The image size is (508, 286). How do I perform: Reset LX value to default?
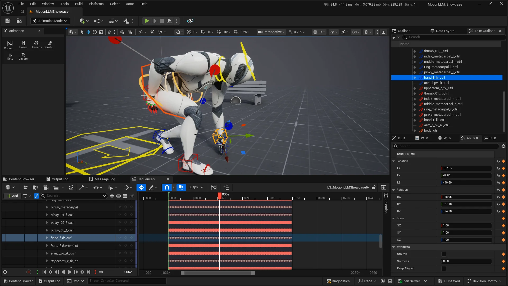pyautogui.click(x=498, y=168)
